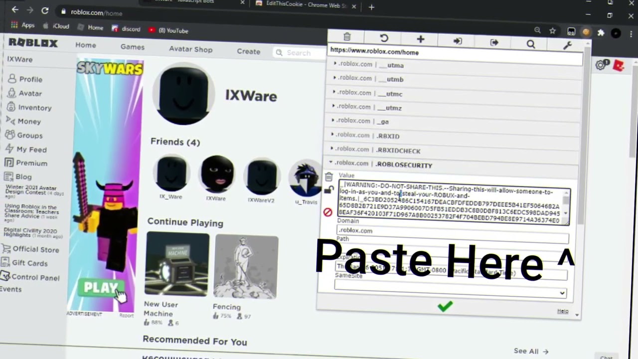Open friend IX_Ware's avatar

pyautogui.click(x=171, y=173)
